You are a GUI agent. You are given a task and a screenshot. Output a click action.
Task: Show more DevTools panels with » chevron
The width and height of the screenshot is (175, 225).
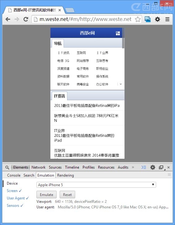tap(133, 167)
